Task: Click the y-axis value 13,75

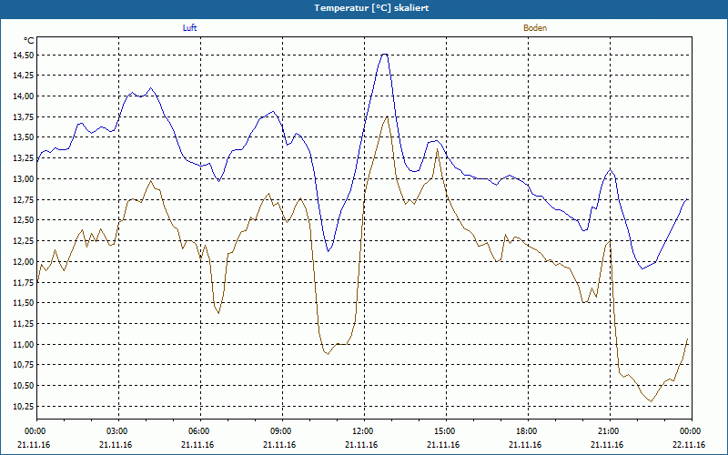Action: tap(24, 117)
